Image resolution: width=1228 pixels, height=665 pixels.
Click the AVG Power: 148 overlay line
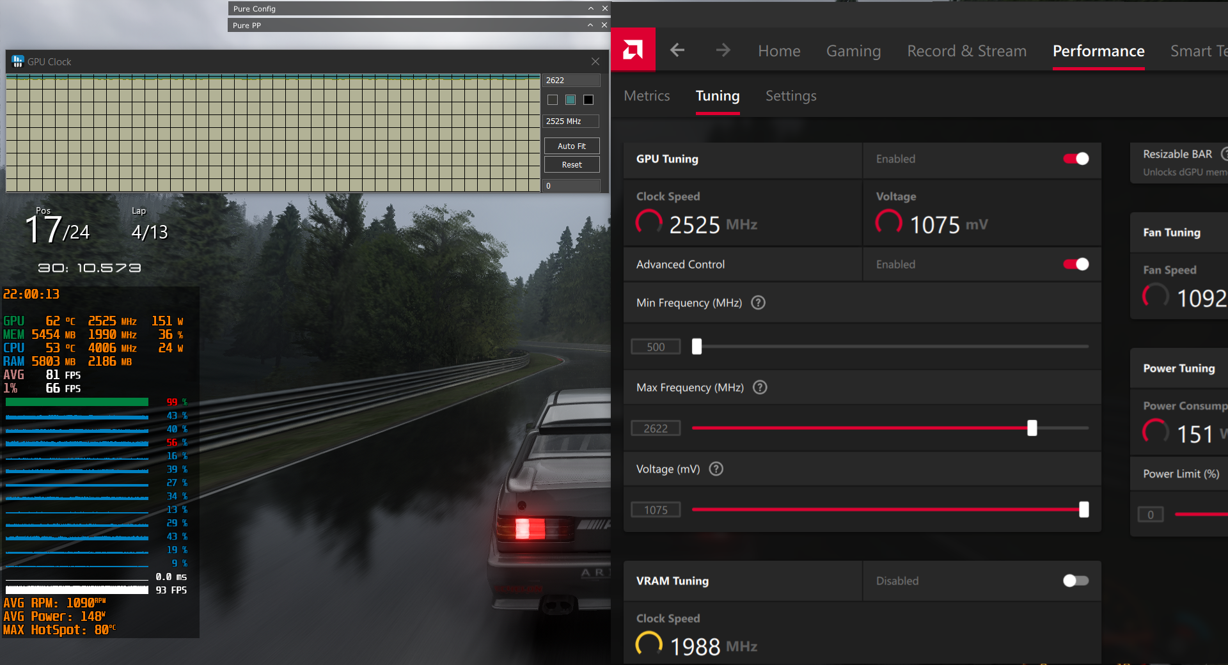tap(54, 616)
